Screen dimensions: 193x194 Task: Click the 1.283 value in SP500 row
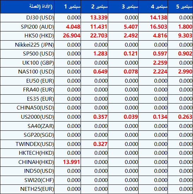pyautogui.click(x=100, y=54)
